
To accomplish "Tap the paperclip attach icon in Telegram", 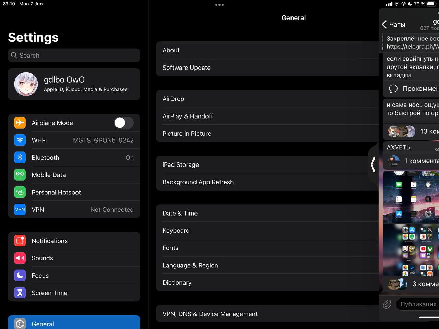I will click(x=387, y=304).
